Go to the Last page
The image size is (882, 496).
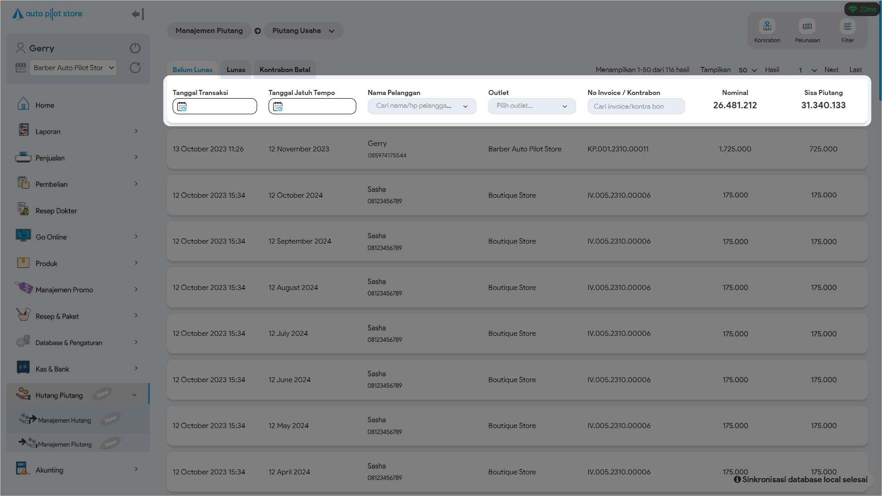tap(855, 70)
